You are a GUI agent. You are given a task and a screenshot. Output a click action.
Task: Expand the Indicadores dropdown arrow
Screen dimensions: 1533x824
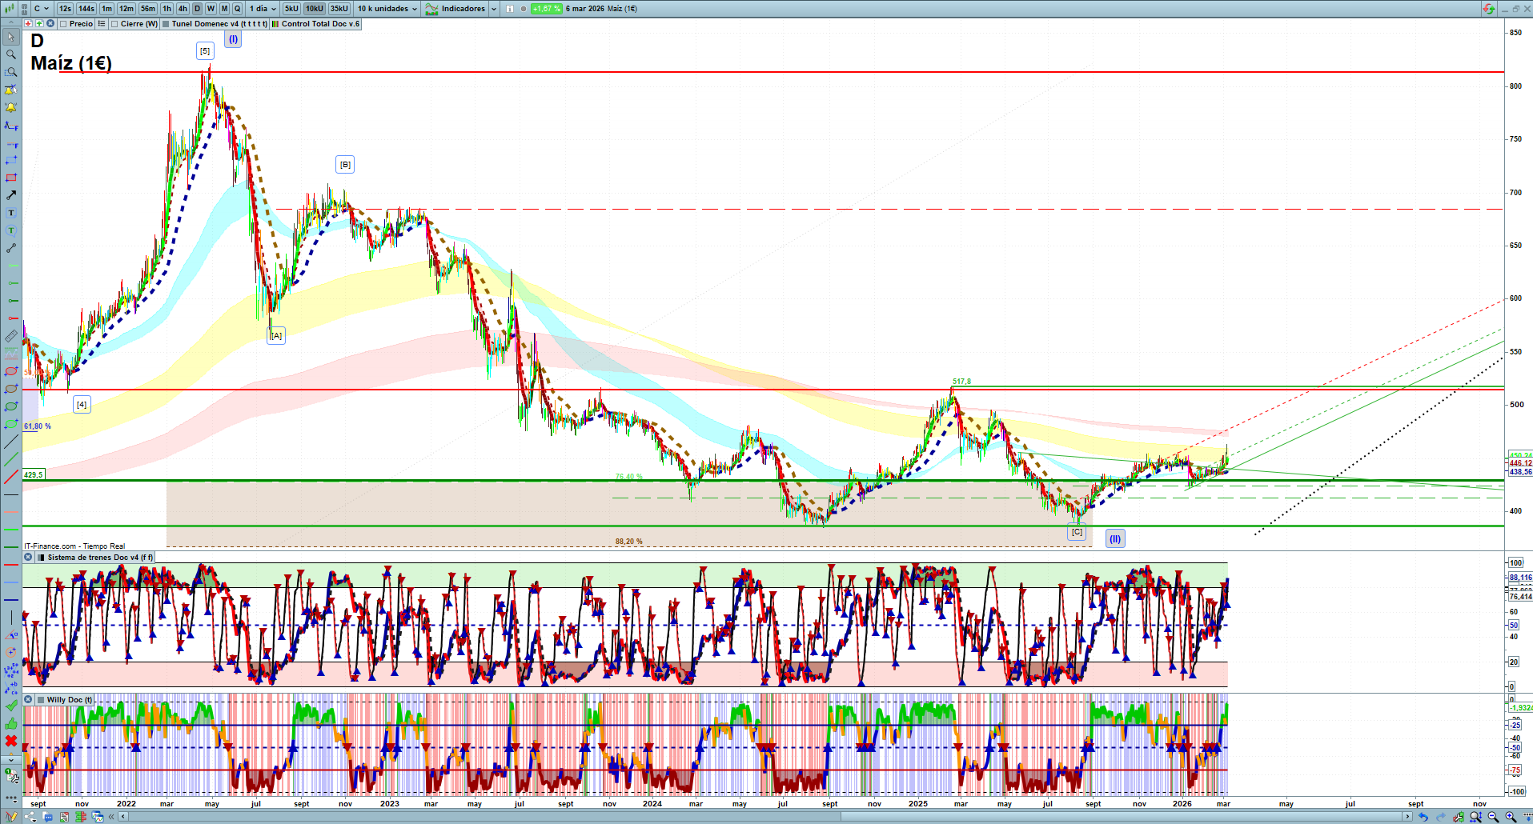493,9
